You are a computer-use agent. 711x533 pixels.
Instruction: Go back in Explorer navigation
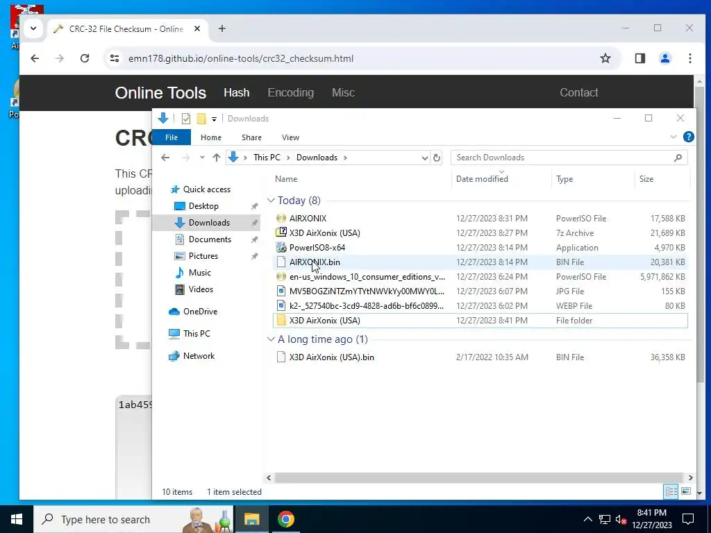pos(165,158)
